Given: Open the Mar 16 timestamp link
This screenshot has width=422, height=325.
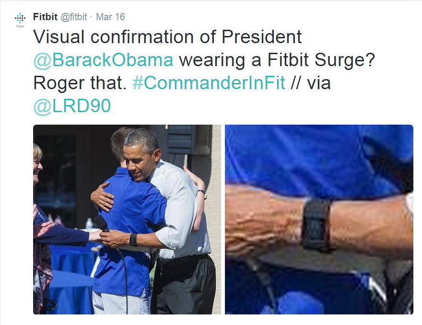Looking at the screenshot, I should pyautogui.click(x=110, y=17).
